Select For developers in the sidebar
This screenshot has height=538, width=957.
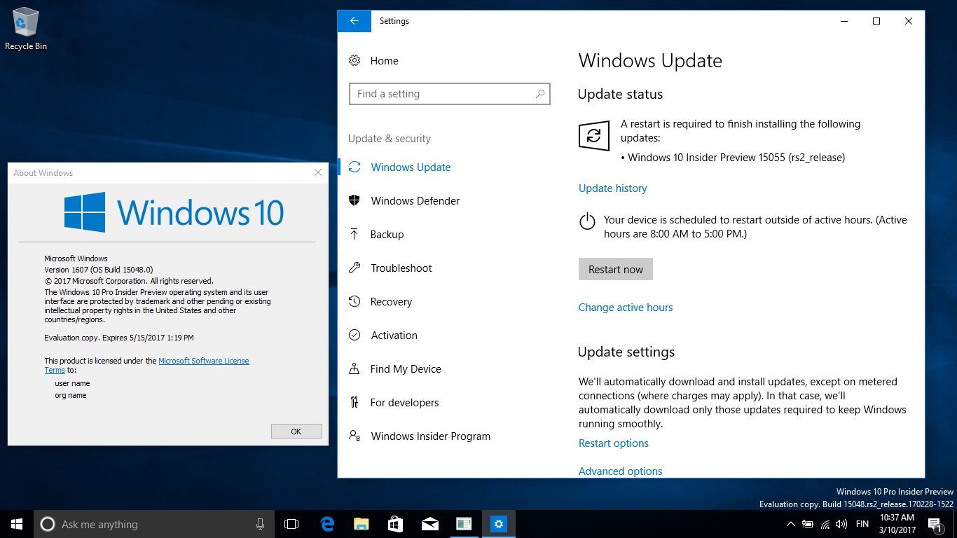coord(404,403)
